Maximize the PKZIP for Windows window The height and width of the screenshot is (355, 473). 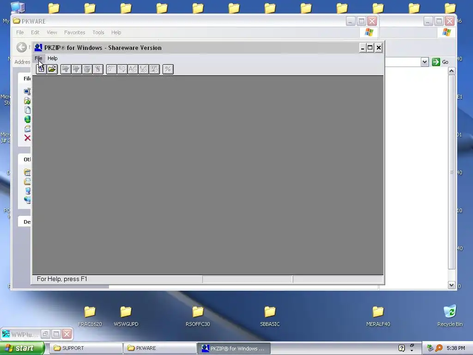(370, 48)
